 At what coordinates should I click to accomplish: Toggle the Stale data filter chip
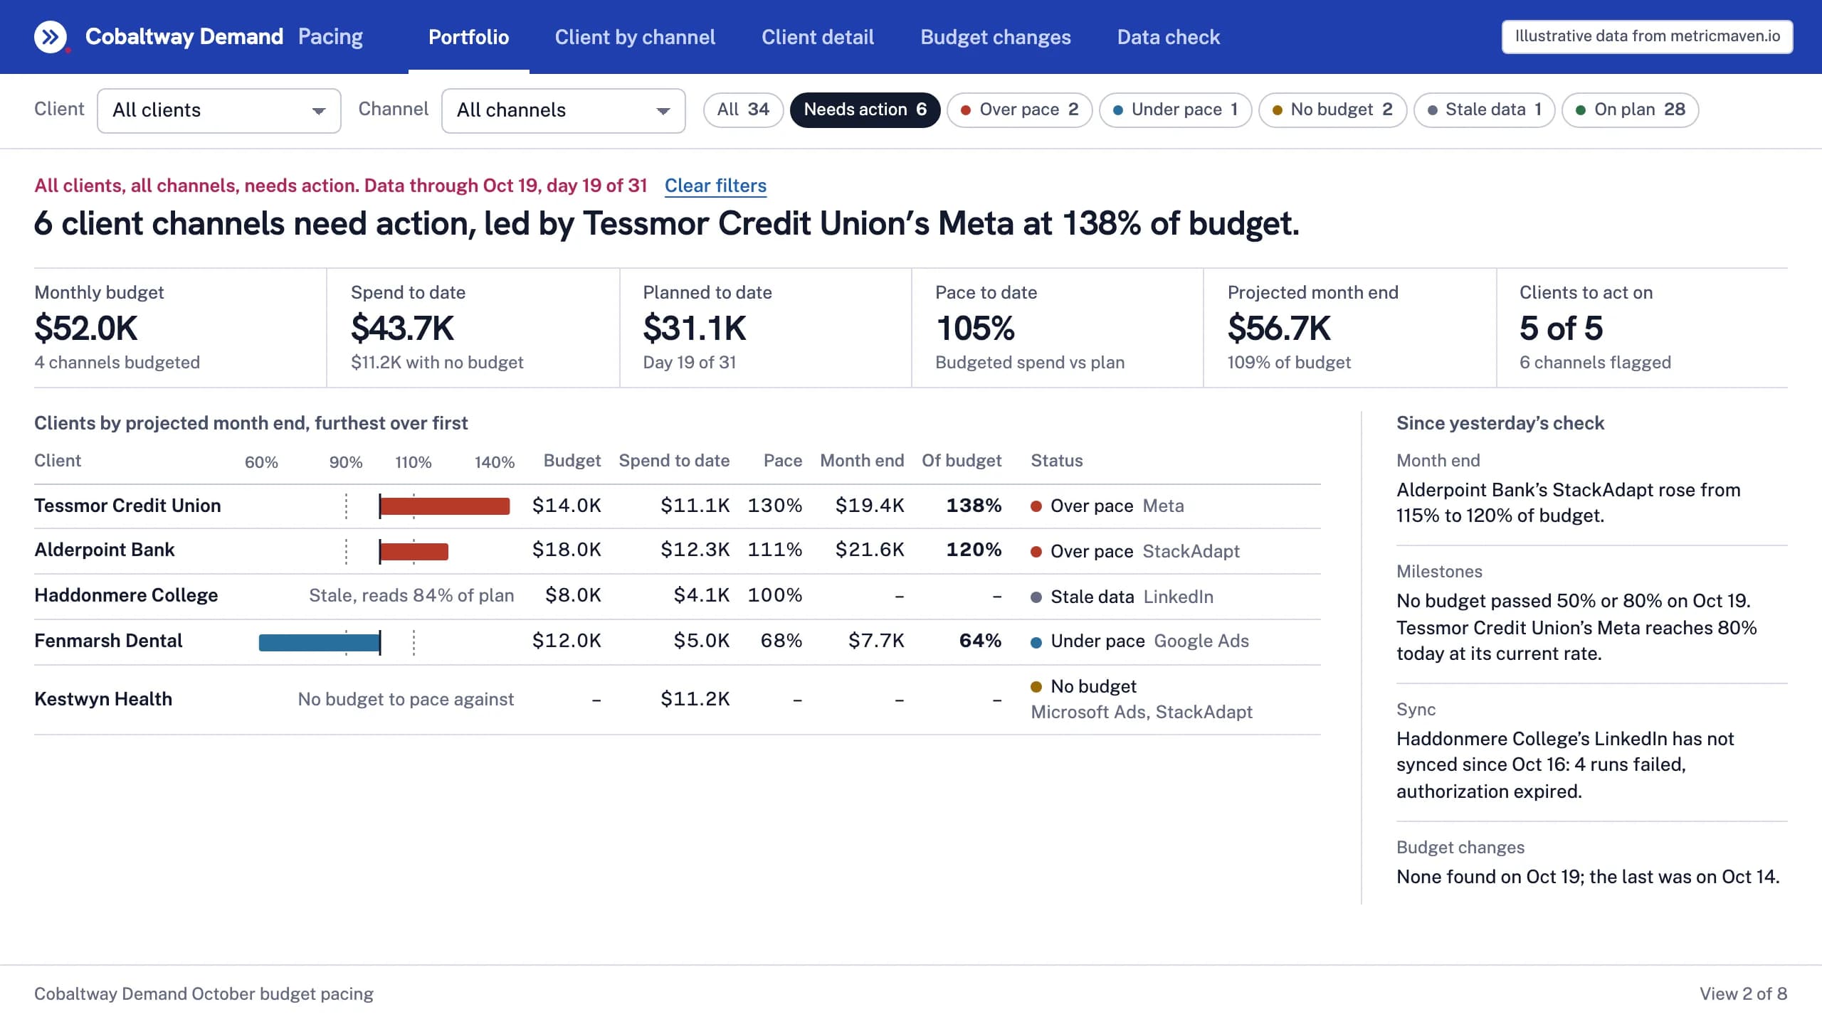[1484, 110]
